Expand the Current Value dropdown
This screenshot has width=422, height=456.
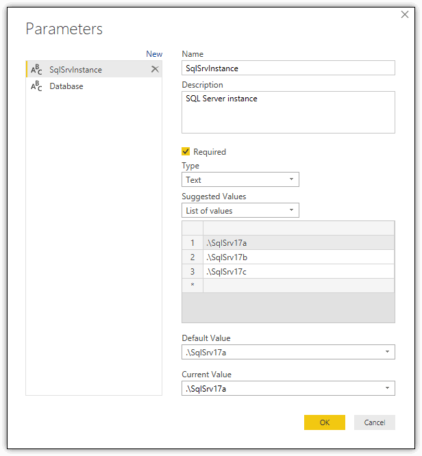tap(288, 388)
